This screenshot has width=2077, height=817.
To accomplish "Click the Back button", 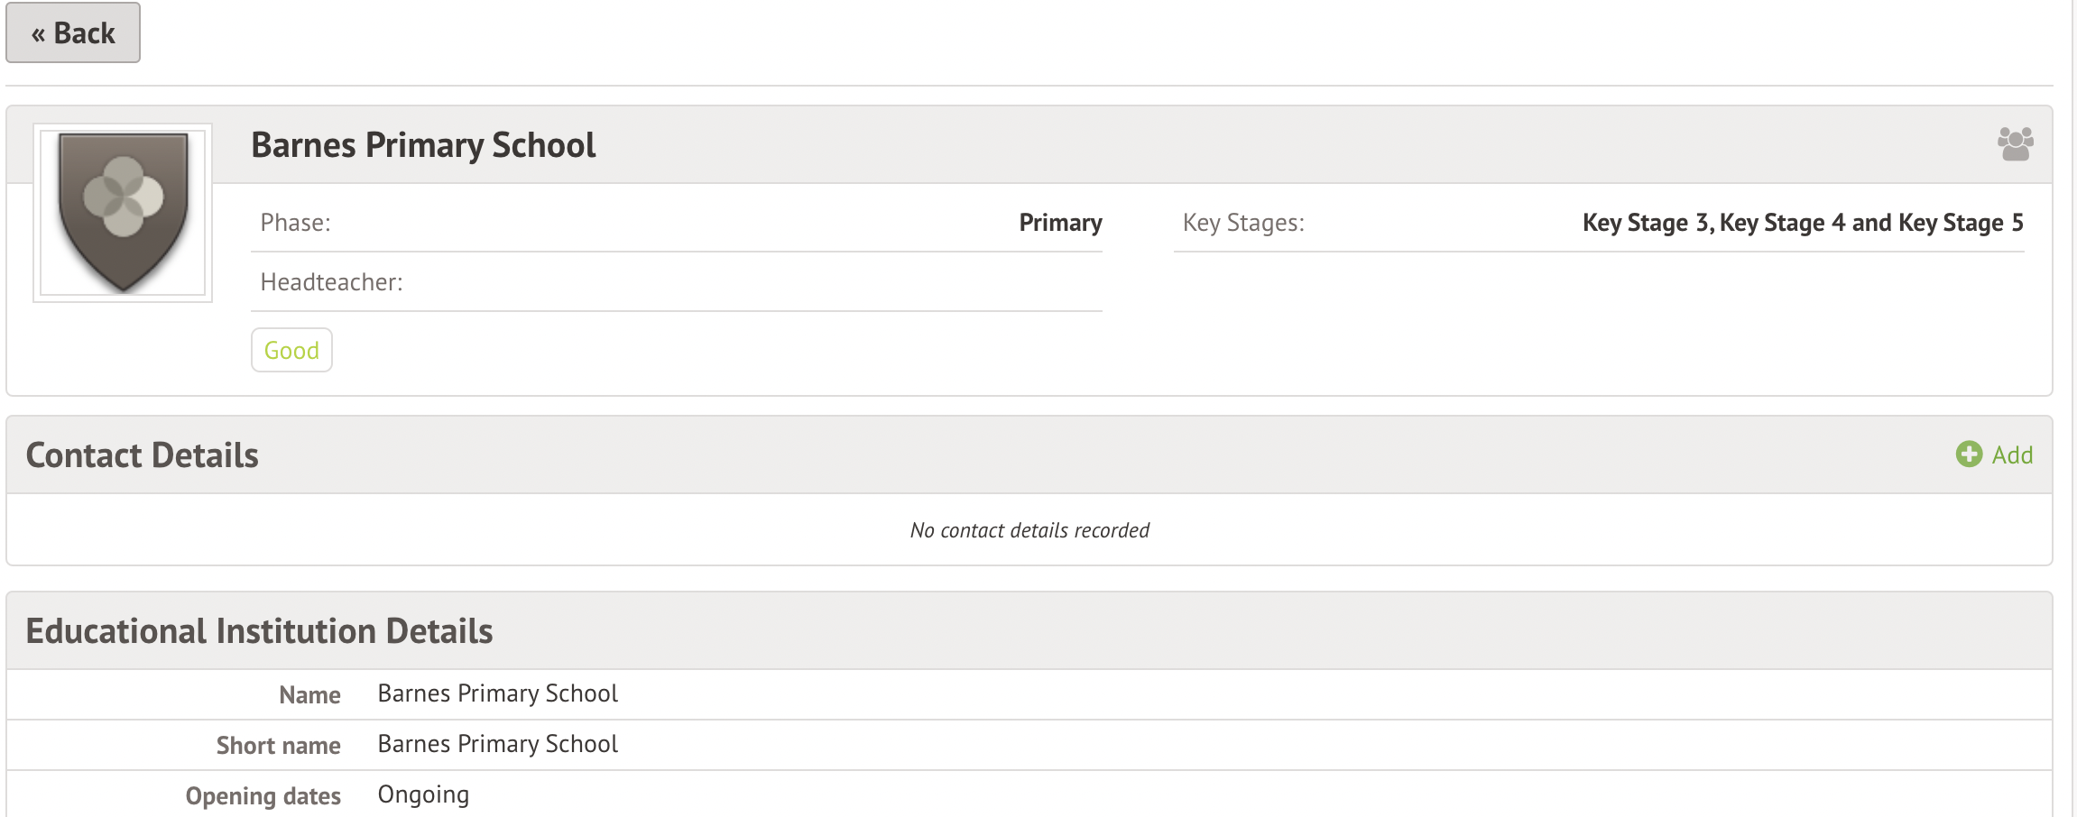I will [x=73, y=33].
